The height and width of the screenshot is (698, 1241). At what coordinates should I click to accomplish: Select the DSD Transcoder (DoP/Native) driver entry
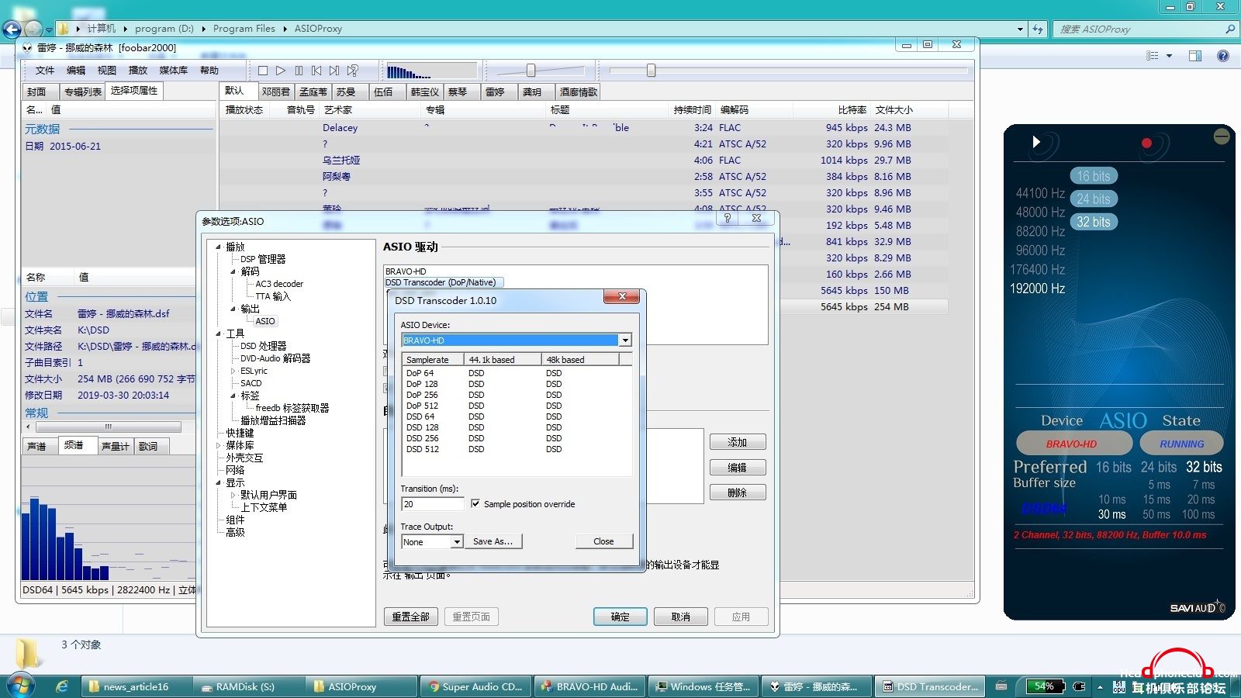click(x=444, y=282)
